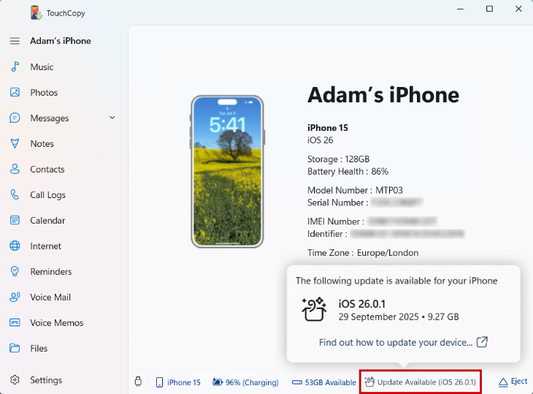Click Find out how to update your device link
533x394 pixels.
(396, 342)
